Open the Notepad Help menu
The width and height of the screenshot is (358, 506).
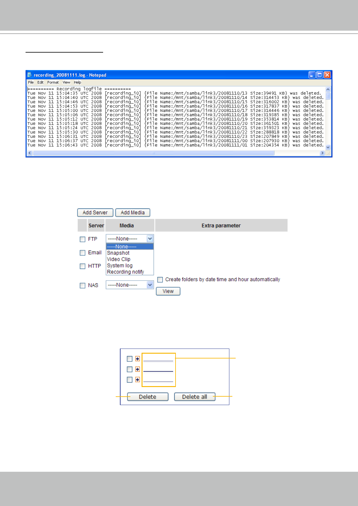[78, 82]
